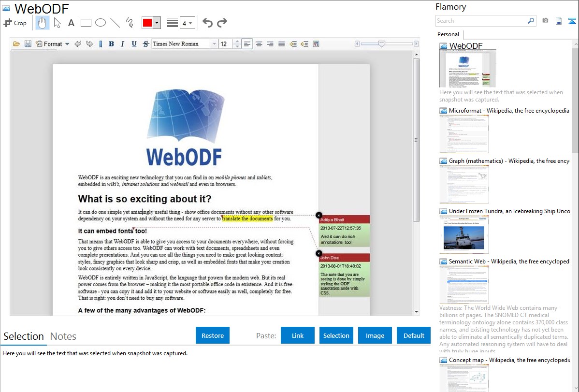This screenshot has height=392, width=579.
Task: Click the Default paste button
Action: pos(414,335)
